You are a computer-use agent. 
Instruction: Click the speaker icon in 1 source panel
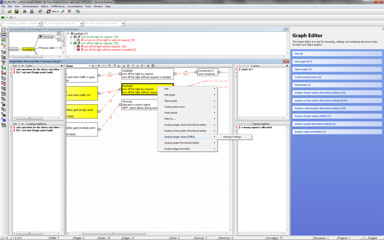click(287, 66)
